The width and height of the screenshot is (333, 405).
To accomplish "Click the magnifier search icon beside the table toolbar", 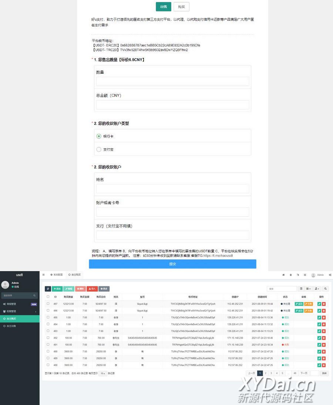I will [326, 289].
